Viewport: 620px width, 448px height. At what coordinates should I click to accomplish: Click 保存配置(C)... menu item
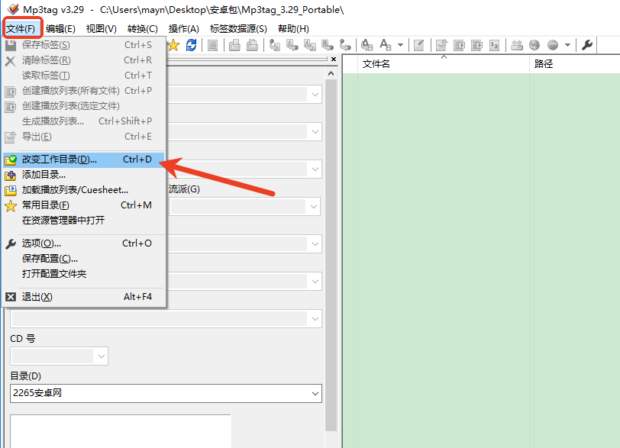[x=83, y=259]
